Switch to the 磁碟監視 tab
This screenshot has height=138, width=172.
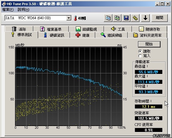click(x=86, y=29)
